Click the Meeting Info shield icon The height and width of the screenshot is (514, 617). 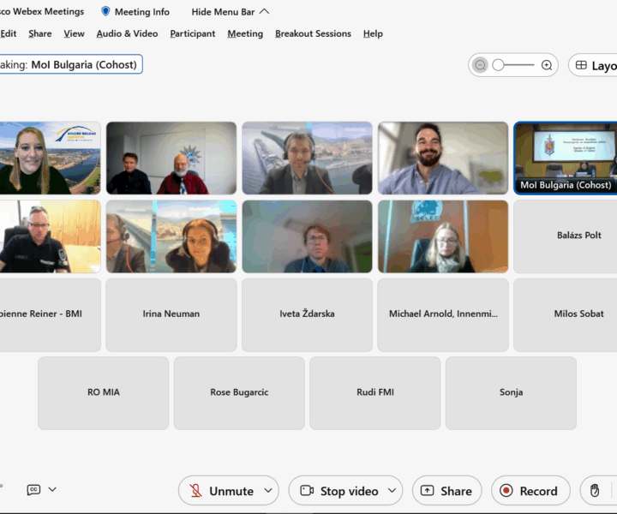coord(105,12)
